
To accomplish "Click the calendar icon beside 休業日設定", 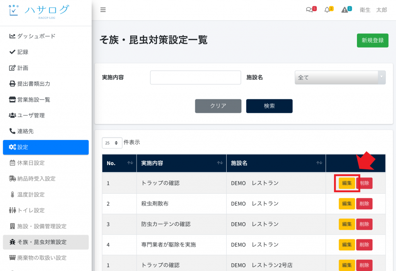I will 12,163.
